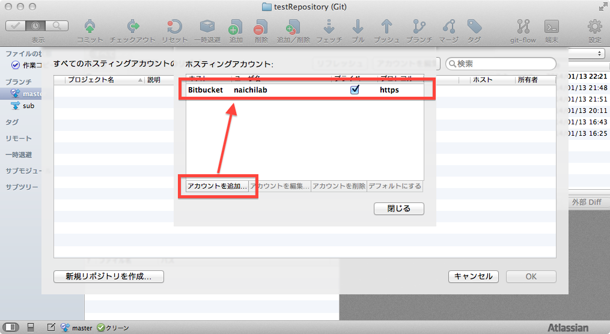
Task: Click the Tag toolbar icon
Action: 474,26
